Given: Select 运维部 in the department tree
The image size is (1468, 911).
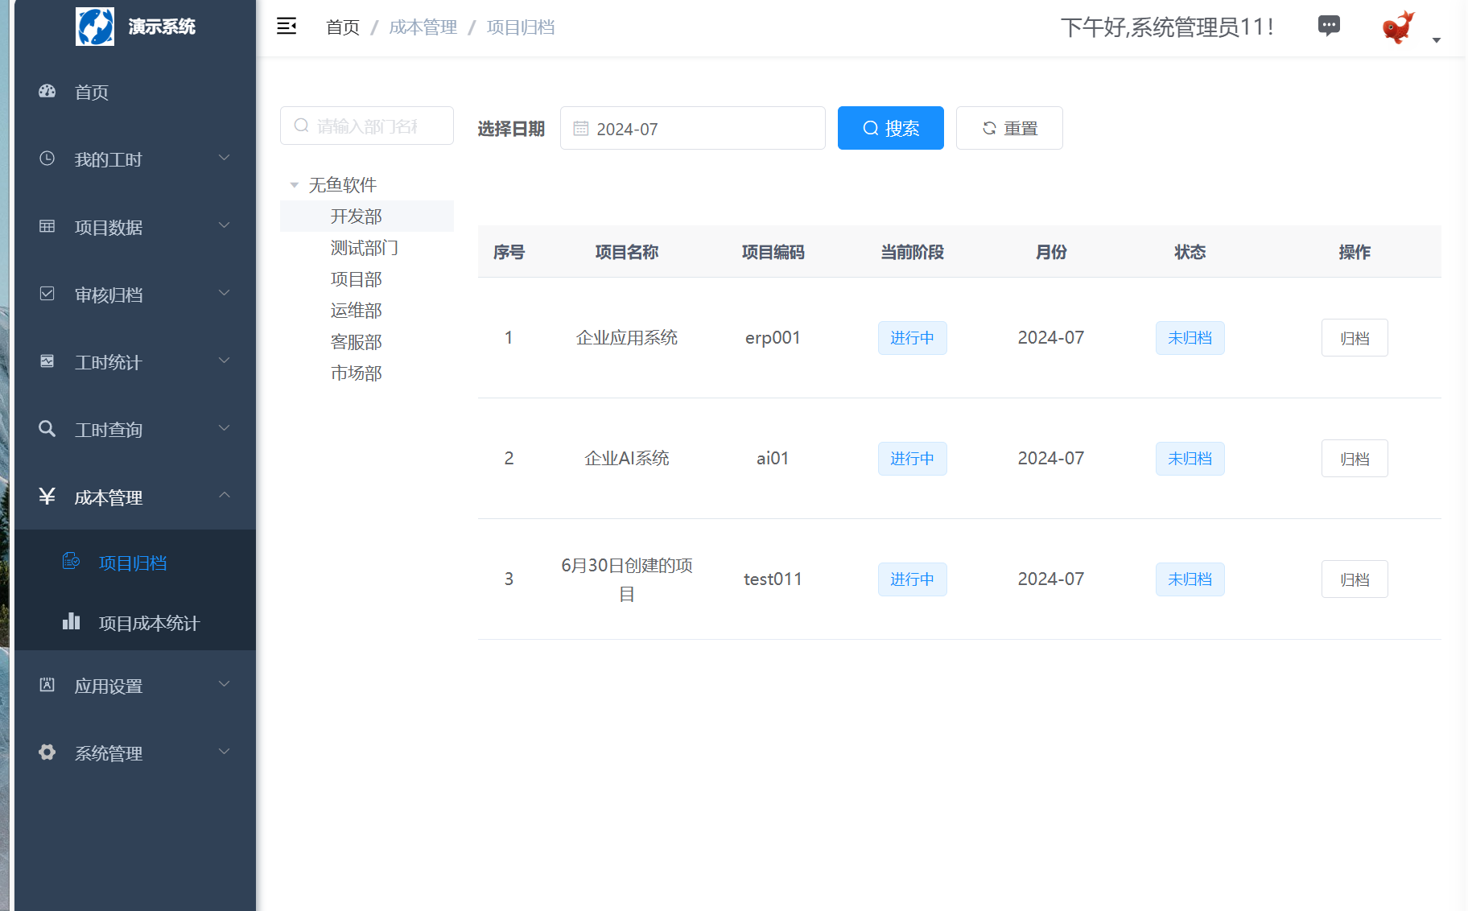Looking at the screenshot, I should click(357, 311).
